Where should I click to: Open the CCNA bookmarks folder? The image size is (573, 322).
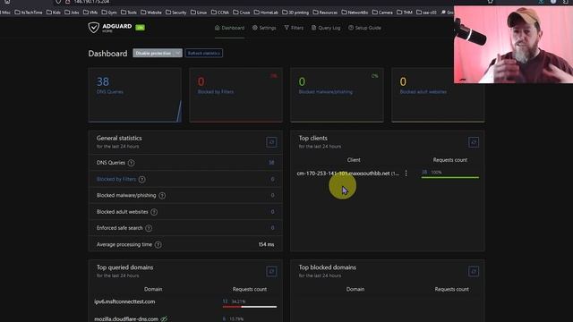tap(220, 13)
